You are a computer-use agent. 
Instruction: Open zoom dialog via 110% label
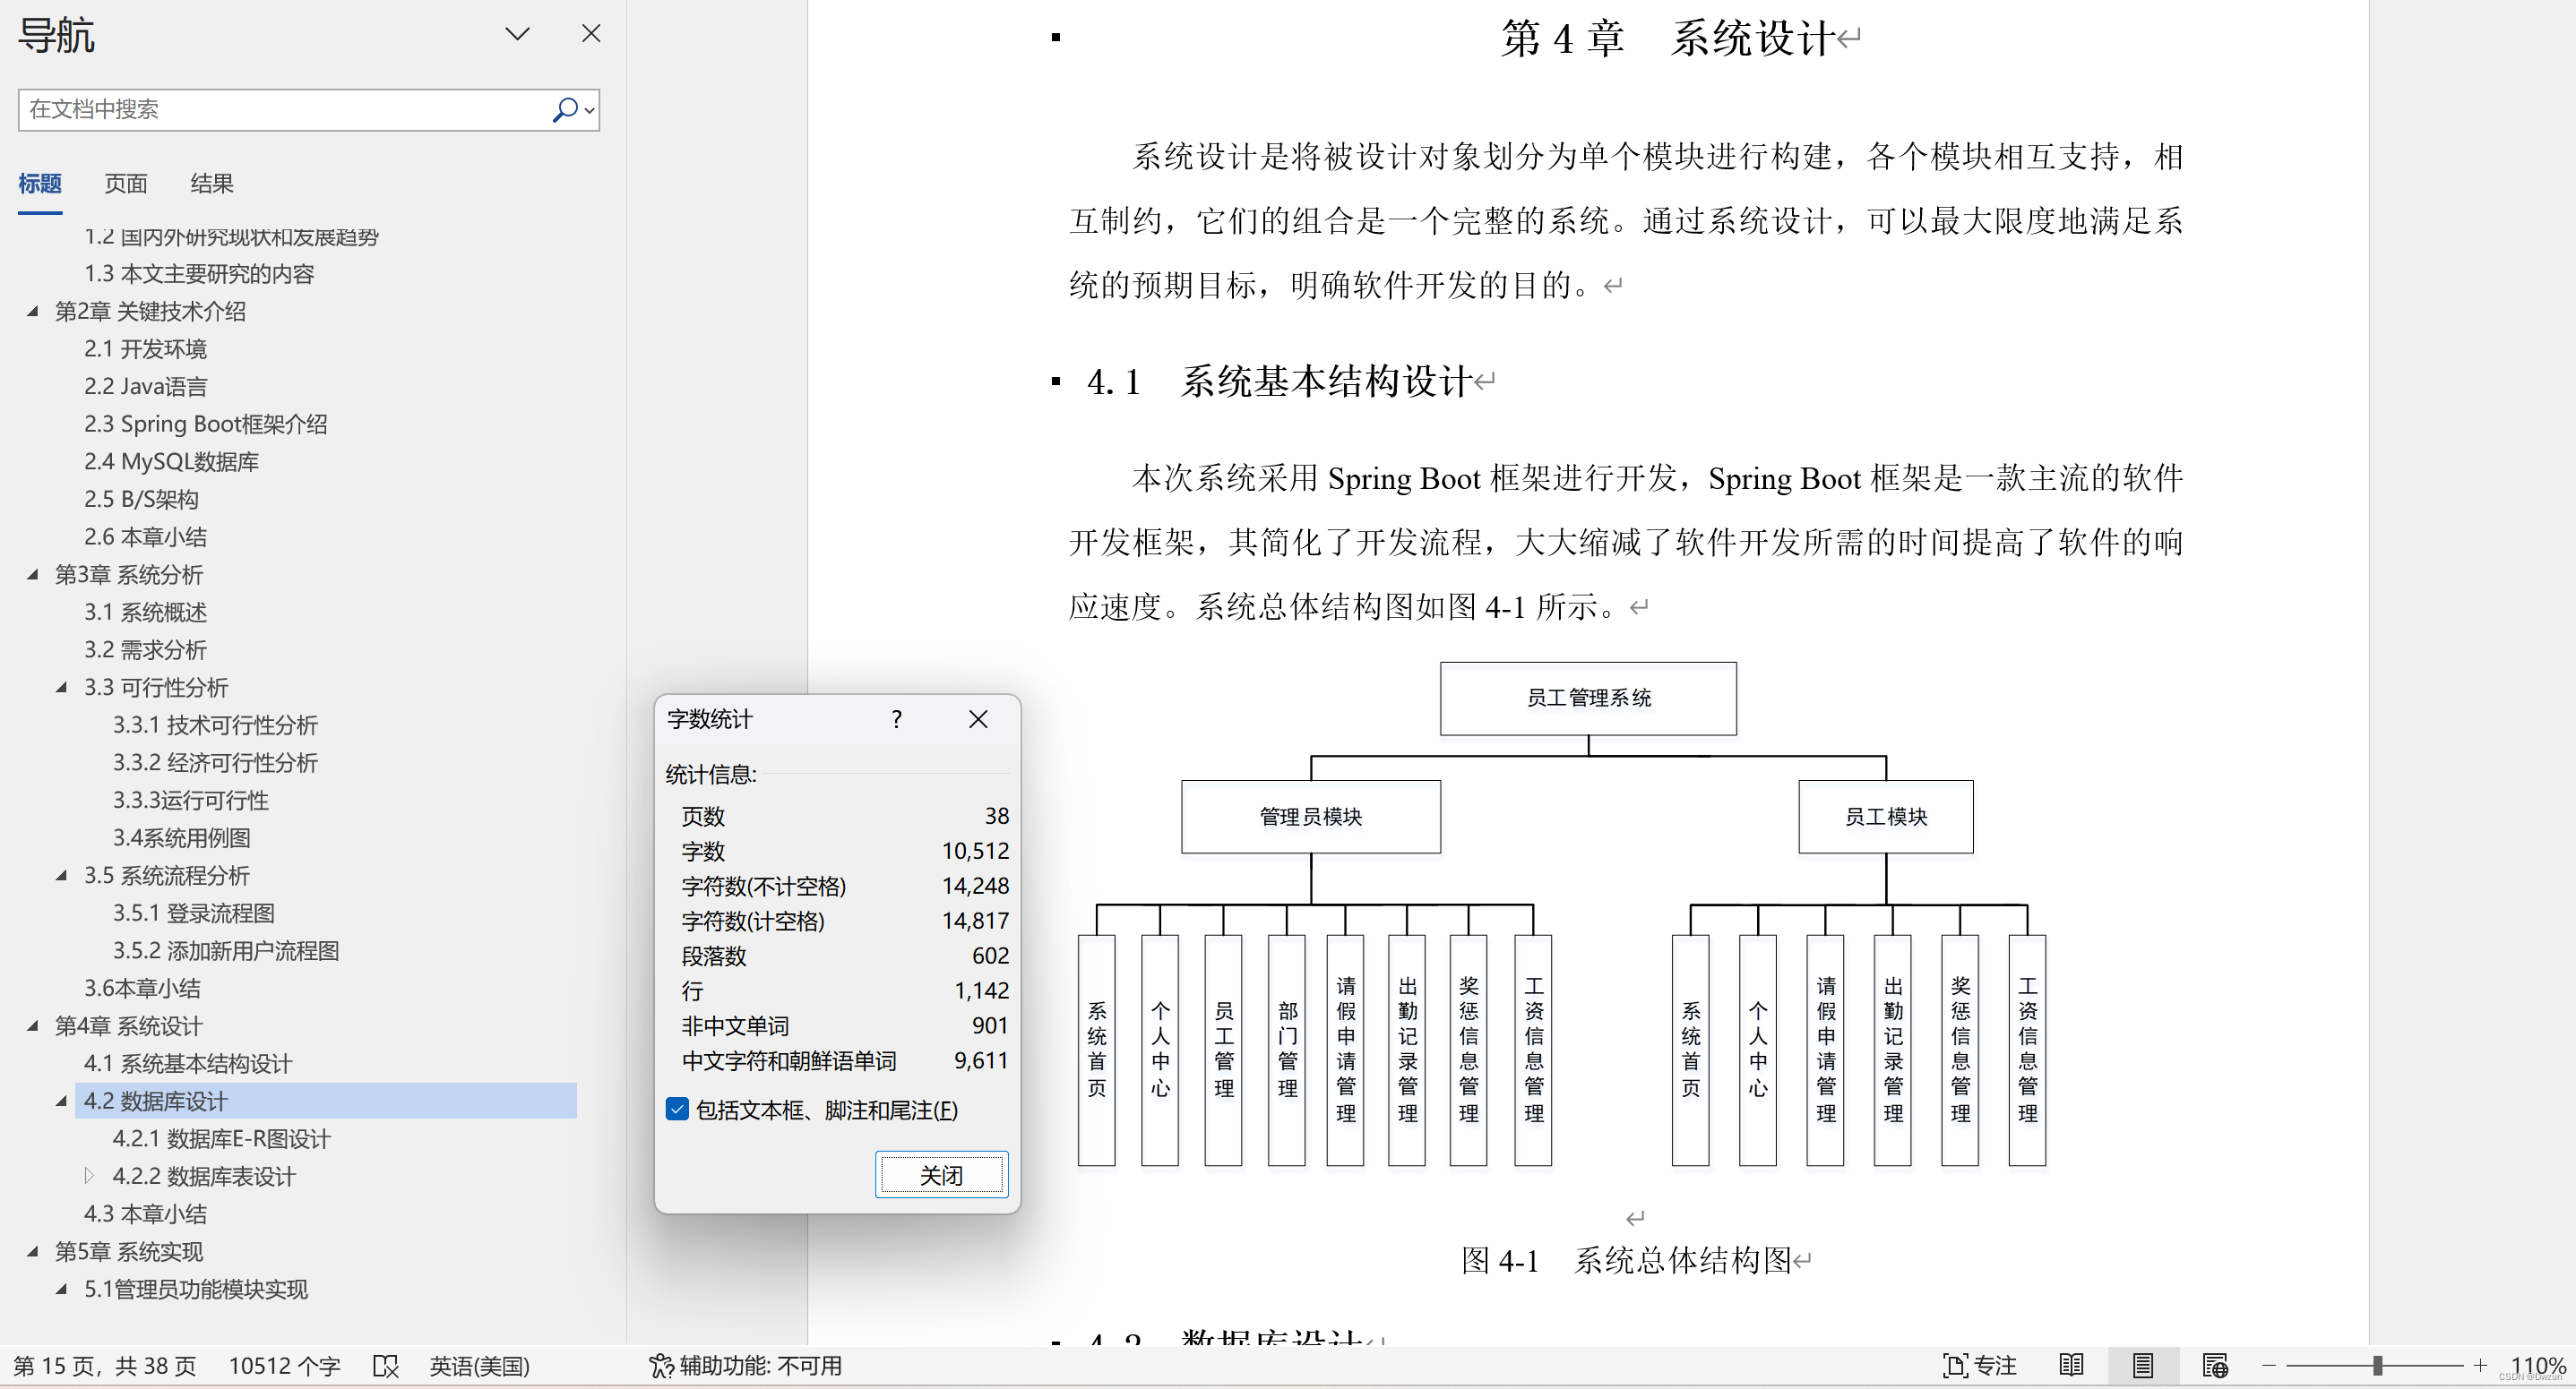coord(2537,1366)
